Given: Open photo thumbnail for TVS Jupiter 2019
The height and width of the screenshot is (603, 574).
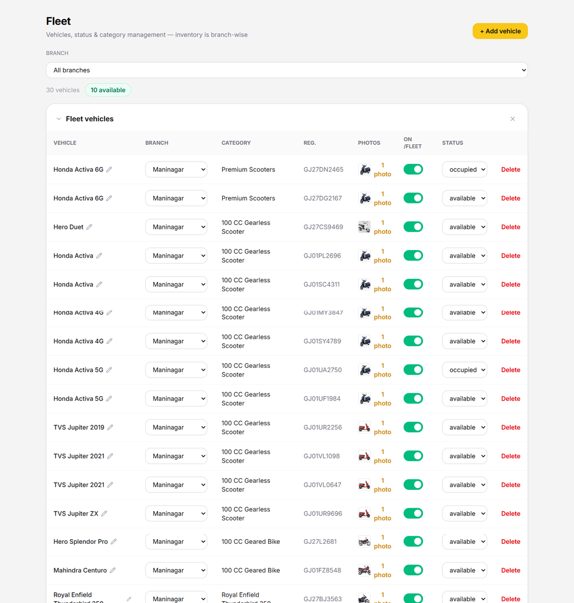Looking at the screenshot, I should tap(364, 427).
